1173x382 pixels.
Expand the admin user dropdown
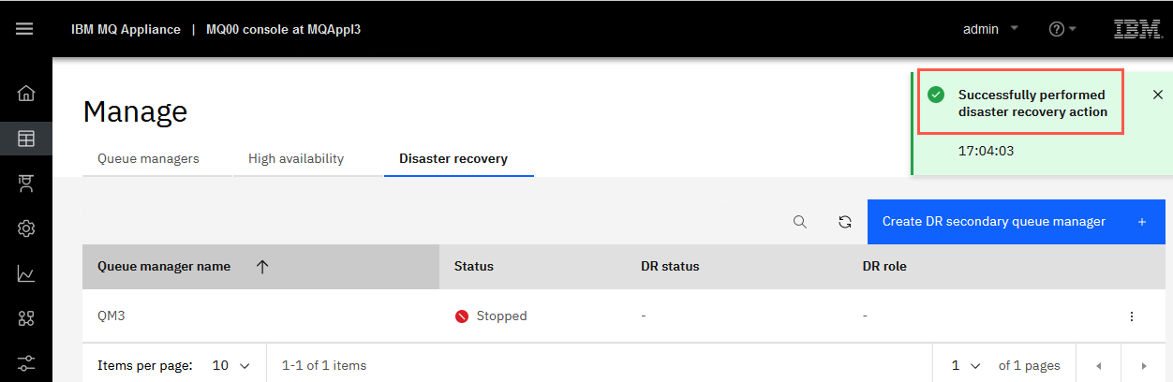click(990, 29)
